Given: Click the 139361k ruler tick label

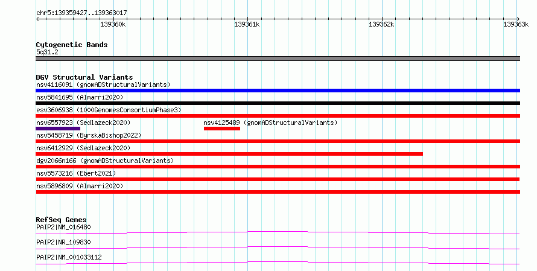Looking at the screenshot, I should click(x=247, y=25).
